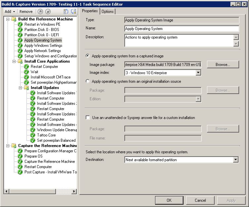
Task: Select apply OS from original installation source
Action: click(88, 81)
